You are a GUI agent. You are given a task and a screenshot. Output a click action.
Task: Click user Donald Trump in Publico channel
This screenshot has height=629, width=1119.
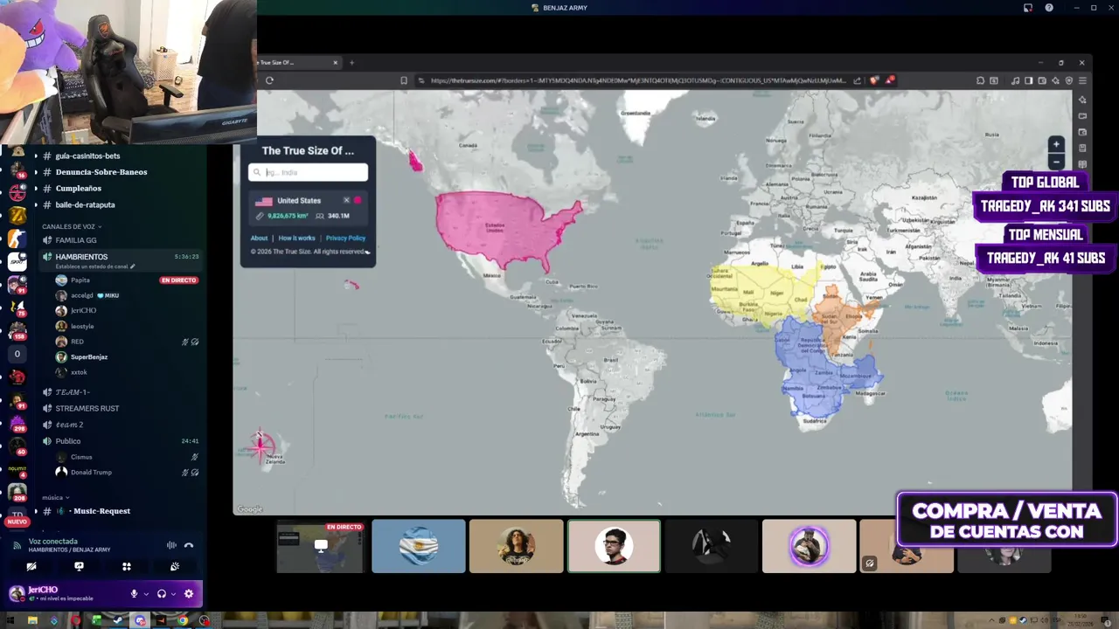(91, 473)
